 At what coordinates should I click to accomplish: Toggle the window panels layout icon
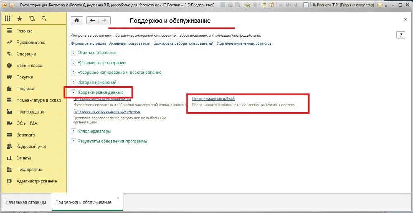point(306,5)
